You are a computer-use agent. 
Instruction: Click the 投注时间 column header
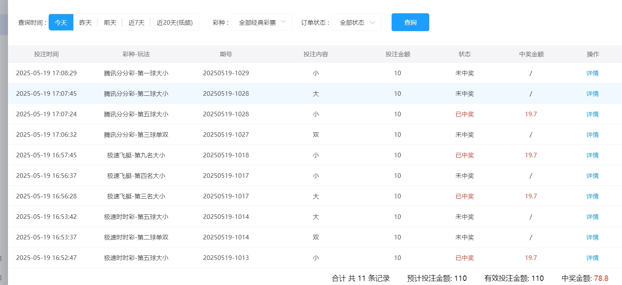[x=46, y=54]
